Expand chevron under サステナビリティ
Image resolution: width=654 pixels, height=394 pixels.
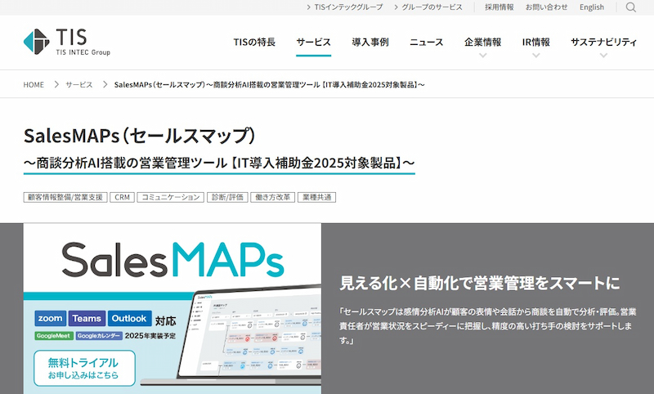click(x=603, y=55)
